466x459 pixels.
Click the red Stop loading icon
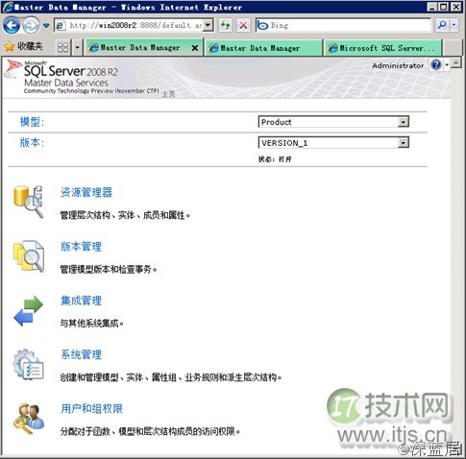(244, 25)
